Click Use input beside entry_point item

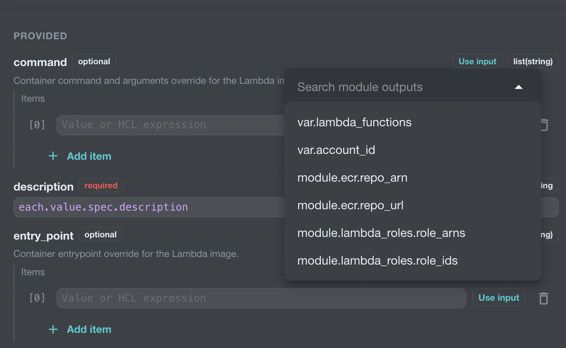point(499,298)
